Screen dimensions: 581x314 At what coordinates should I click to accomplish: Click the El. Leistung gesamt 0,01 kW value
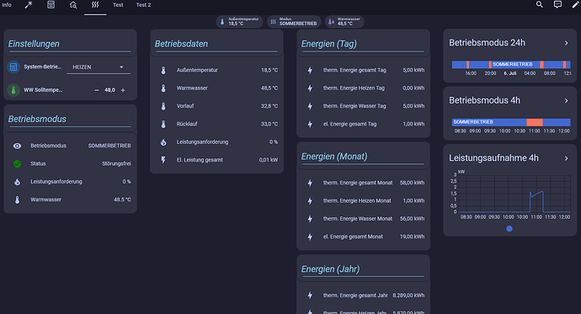click(269, 160)
